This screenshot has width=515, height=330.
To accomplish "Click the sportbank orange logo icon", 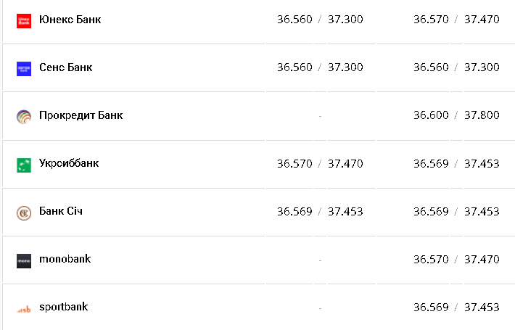I will pyautogui.click(x=24, y=308).
